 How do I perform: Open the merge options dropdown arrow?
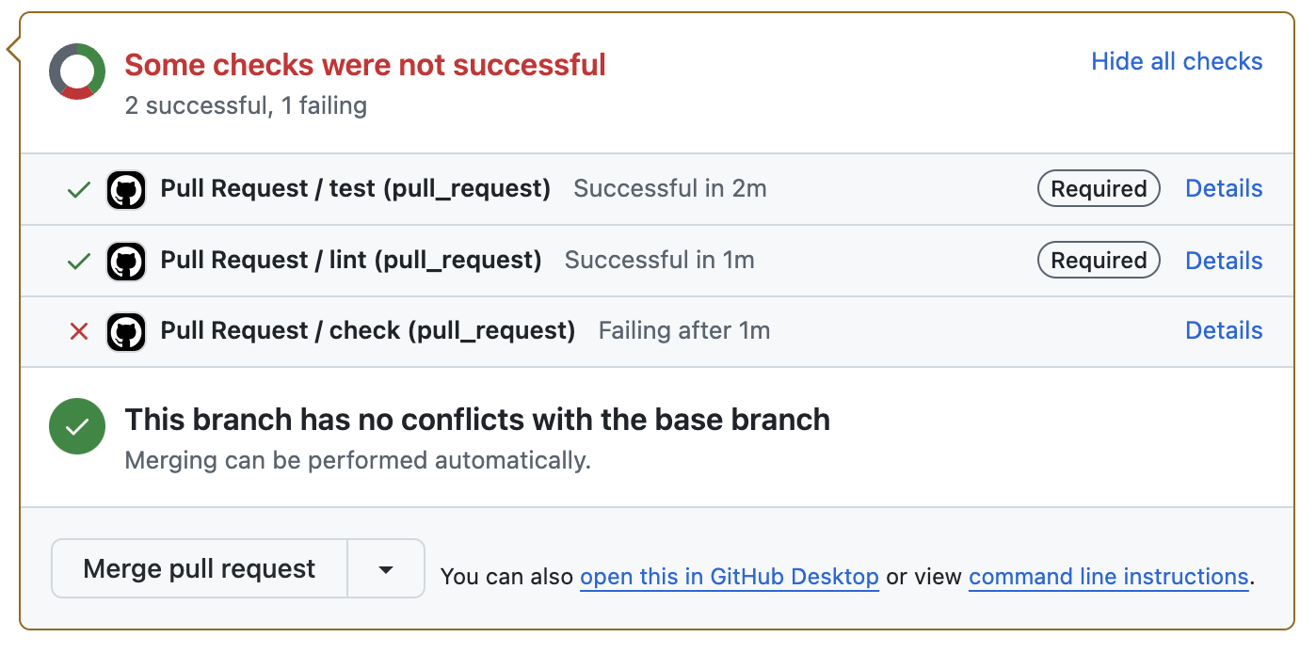[x=386, y=568]
